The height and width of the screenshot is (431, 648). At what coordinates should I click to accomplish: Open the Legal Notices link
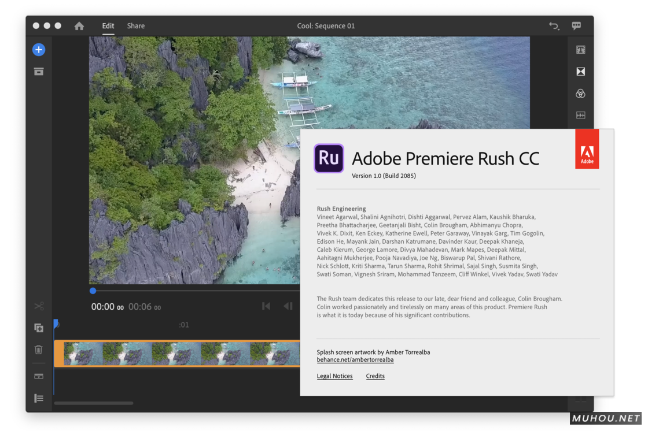(335, 376)
